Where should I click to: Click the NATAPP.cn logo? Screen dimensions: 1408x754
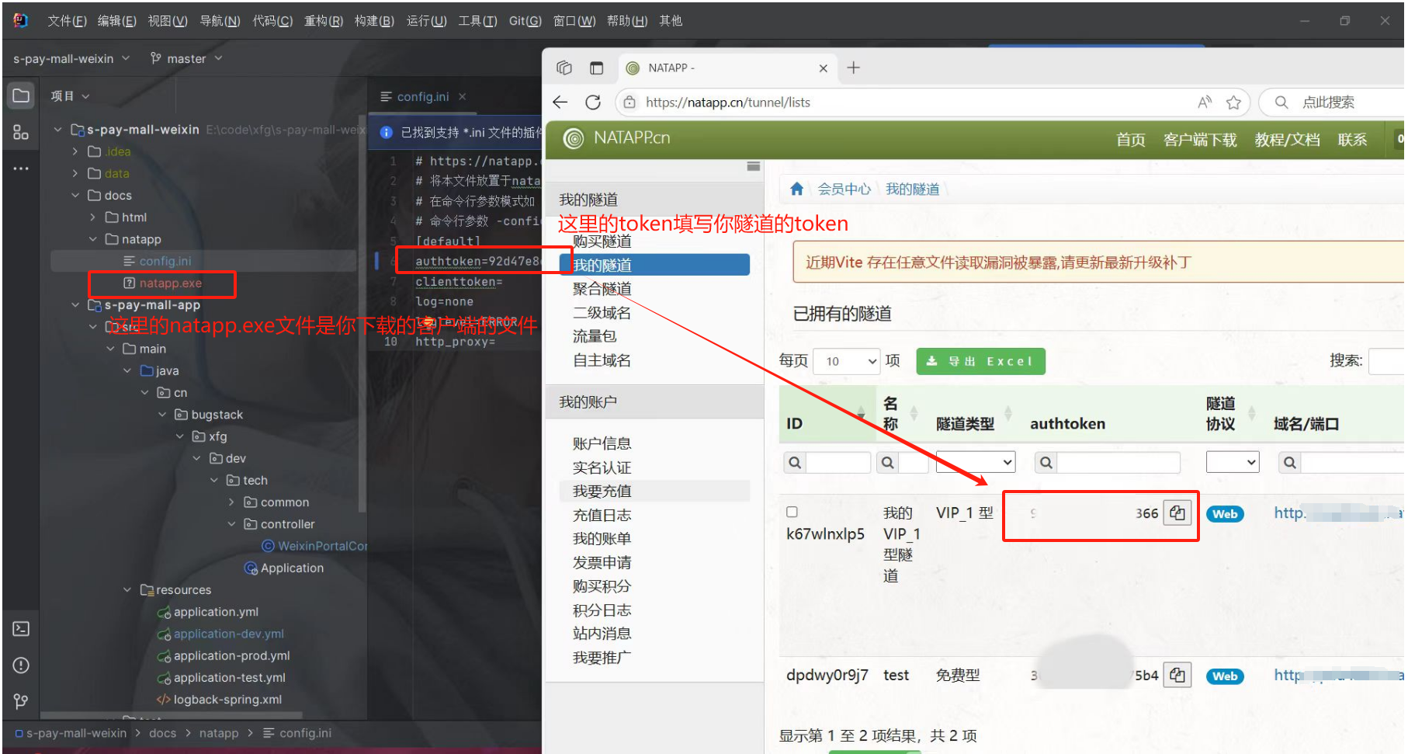617,138
